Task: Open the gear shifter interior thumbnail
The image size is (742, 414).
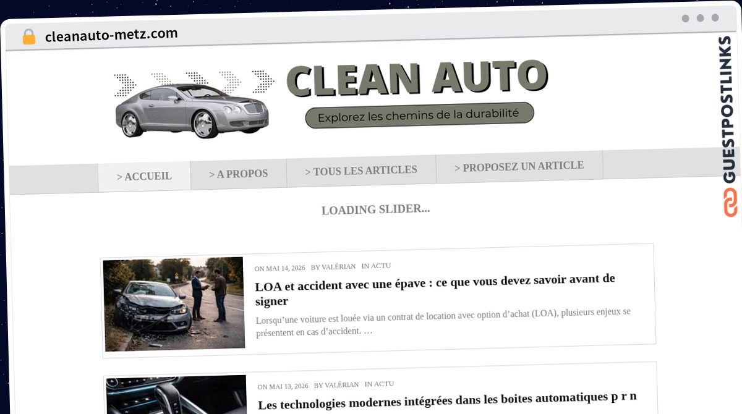Action: click(177, 395)
